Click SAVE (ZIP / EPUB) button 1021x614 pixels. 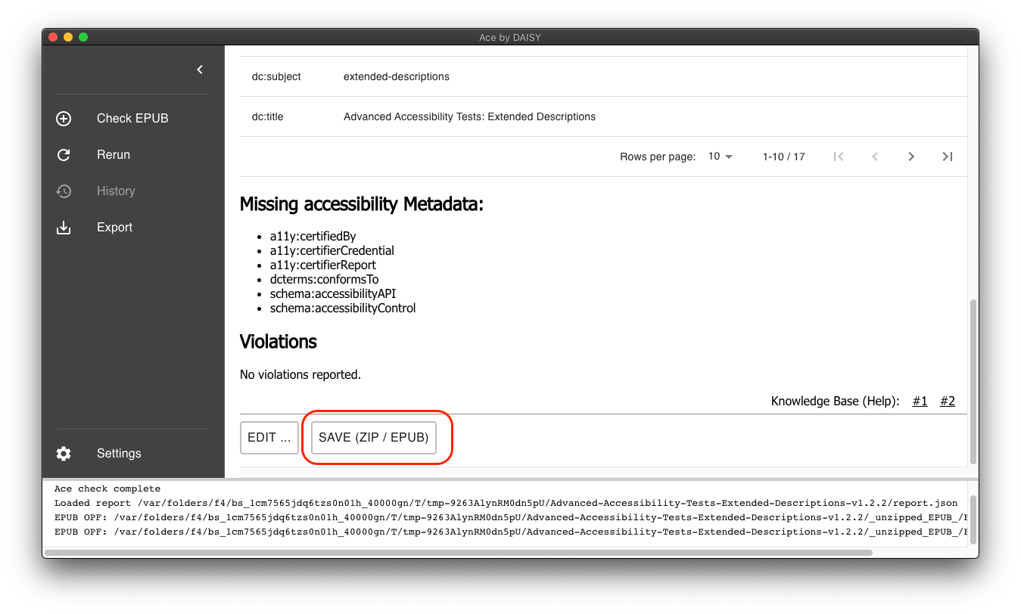[374, 438]
